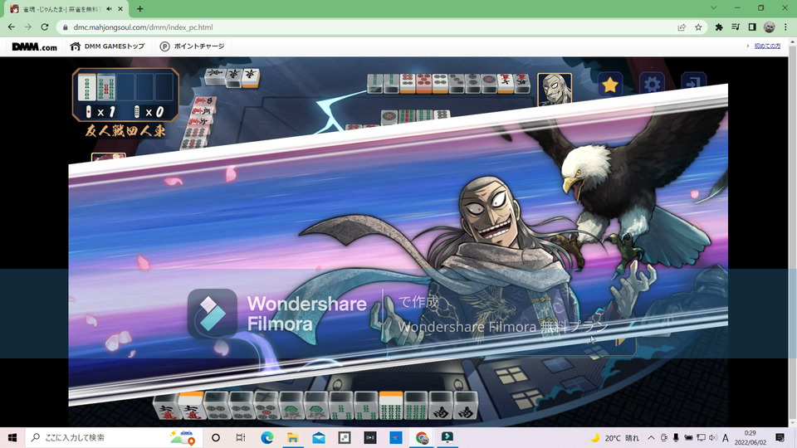Select the top opponent's avatar portrait
The image size is (797, 448).
tap(555, 89)
